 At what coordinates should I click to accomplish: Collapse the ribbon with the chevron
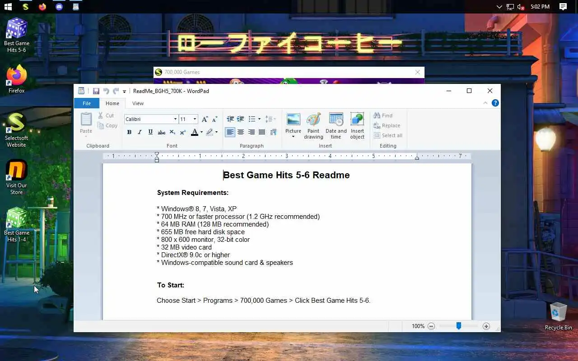point(485,103)
